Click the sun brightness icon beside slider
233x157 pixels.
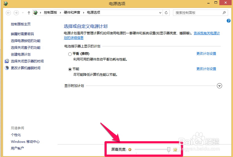tap(175, 149)
